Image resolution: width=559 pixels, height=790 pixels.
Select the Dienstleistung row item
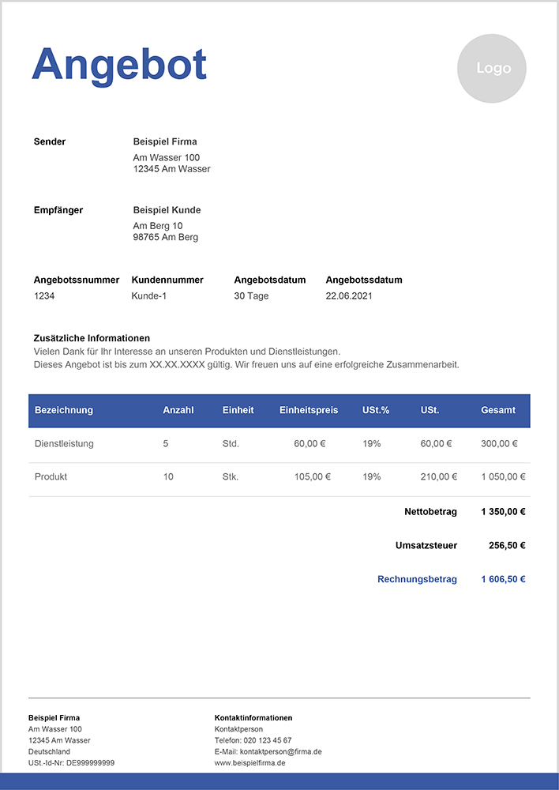[x=64, y=444]
